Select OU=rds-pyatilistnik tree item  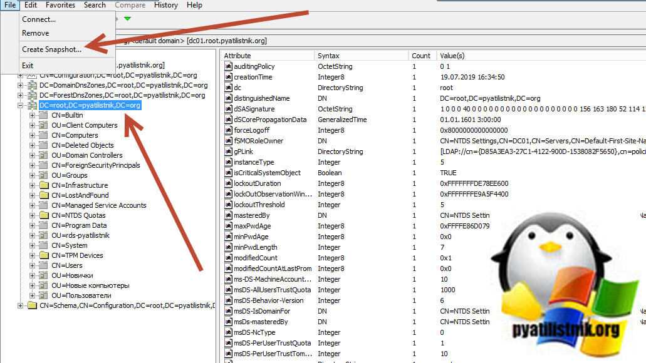tap(80, 235)
